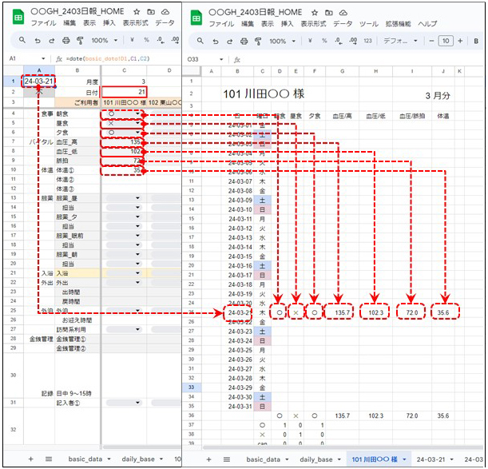The image size is (488, 469).
Task: Format as currency yen in left window
Action: pos(133,40)
